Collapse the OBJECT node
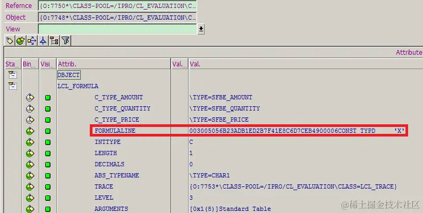This screenshot has width=423, height=213. click(12, 75)
